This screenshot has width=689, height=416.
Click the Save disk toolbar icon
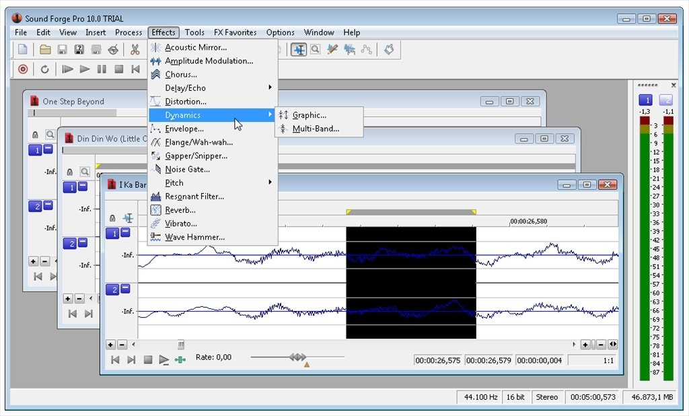point(62,49)
